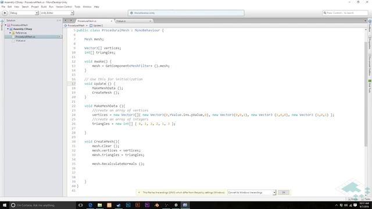The height and width of the screenshot is (209, 372).
Task: Open the Toolbox side panel tab
Action: (370, 26)
